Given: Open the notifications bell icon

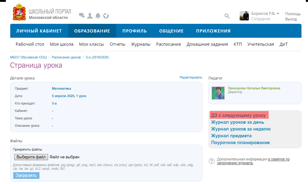Looking at the screenshot, I should (98, 16).
